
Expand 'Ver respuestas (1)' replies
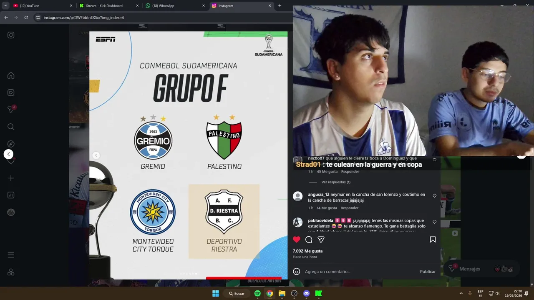tap(335, 182)
